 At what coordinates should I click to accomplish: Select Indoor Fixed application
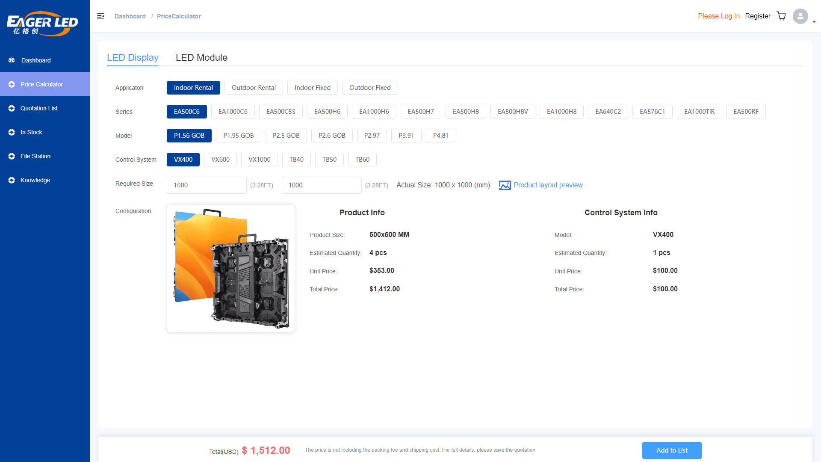point(313,88)
